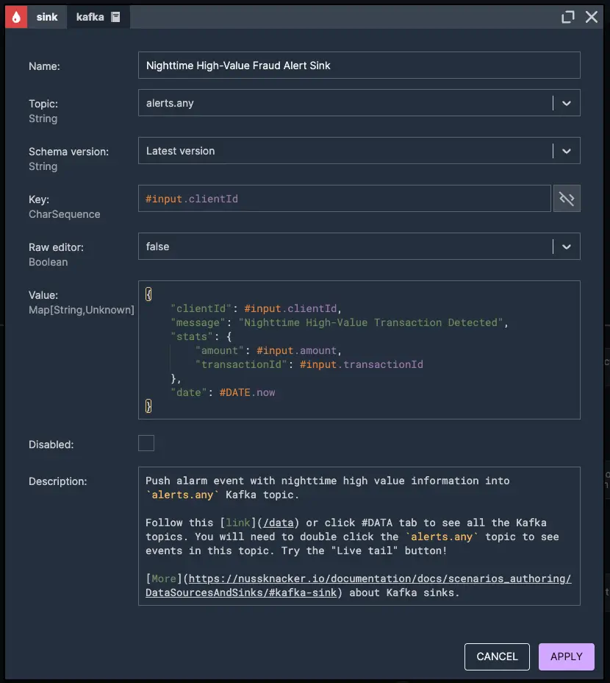Toggle the Key editor switch icon
Image resolution: width=610 pixels, height=683 pixels.
coord(567,199)
